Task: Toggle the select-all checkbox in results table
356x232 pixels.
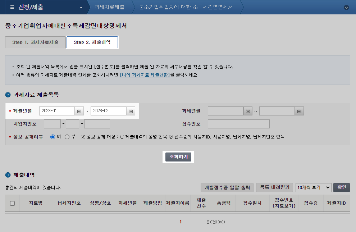Action: [13, 203]
